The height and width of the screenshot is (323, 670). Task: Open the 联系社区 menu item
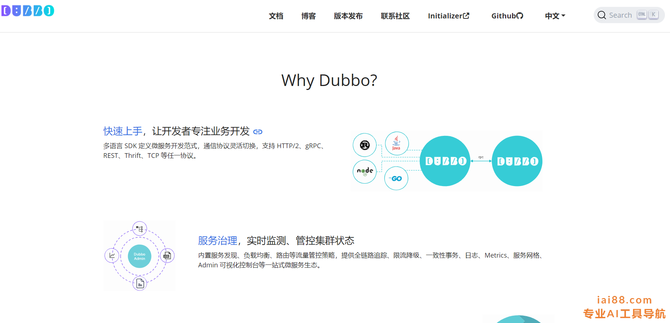(x=395, y=16)
